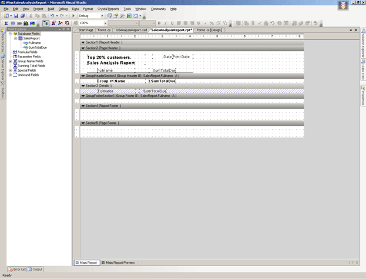Image resolution: width=366 pixels, height=279 pixels.
Task: Click the Undo toolbar icon
Action: click(52, 16)
